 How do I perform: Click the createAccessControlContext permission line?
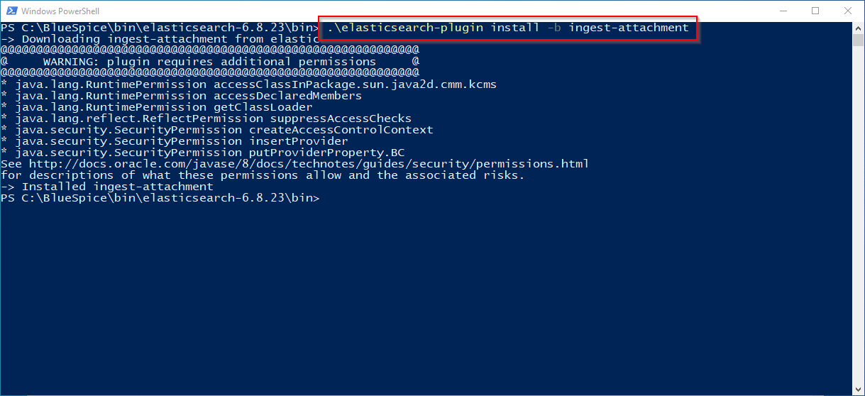[x=224, y=130]
